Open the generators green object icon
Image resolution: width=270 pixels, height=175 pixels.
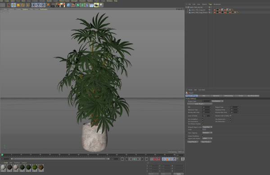[78, 5]
